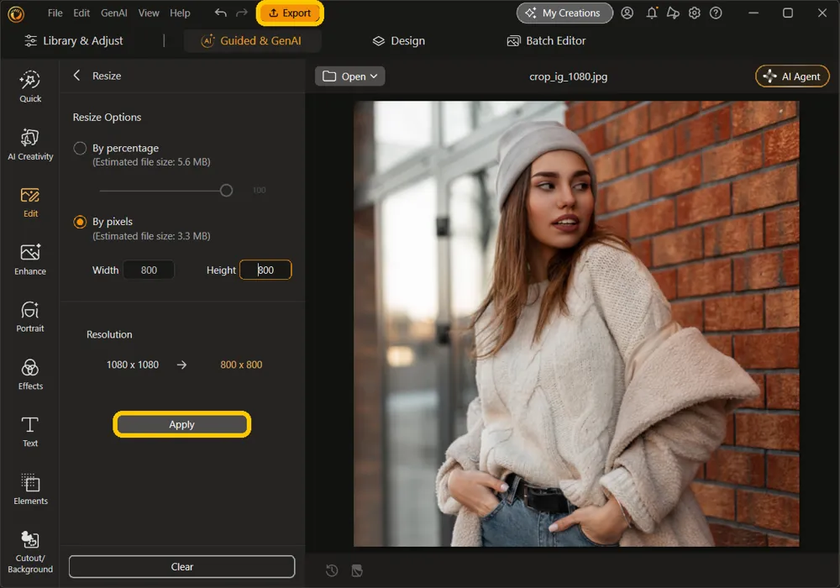Select the By percentage option
This screenshot has height=588, width=840.
80,148
